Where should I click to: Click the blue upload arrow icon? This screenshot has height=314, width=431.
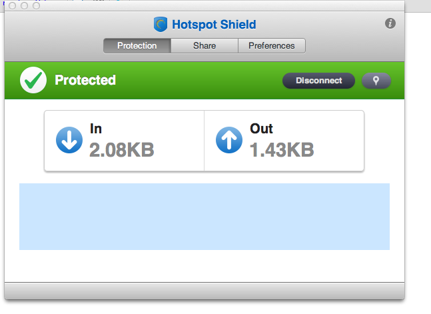(229, 141)
